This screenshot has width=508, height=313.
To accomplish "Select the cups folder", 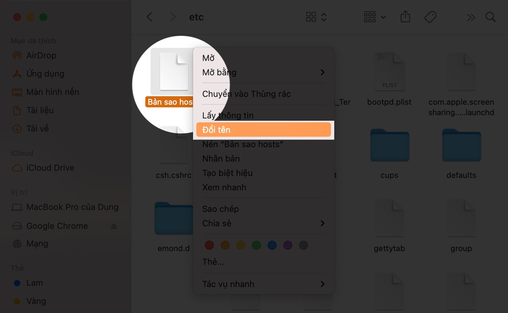I will click(x=390, y=153).
